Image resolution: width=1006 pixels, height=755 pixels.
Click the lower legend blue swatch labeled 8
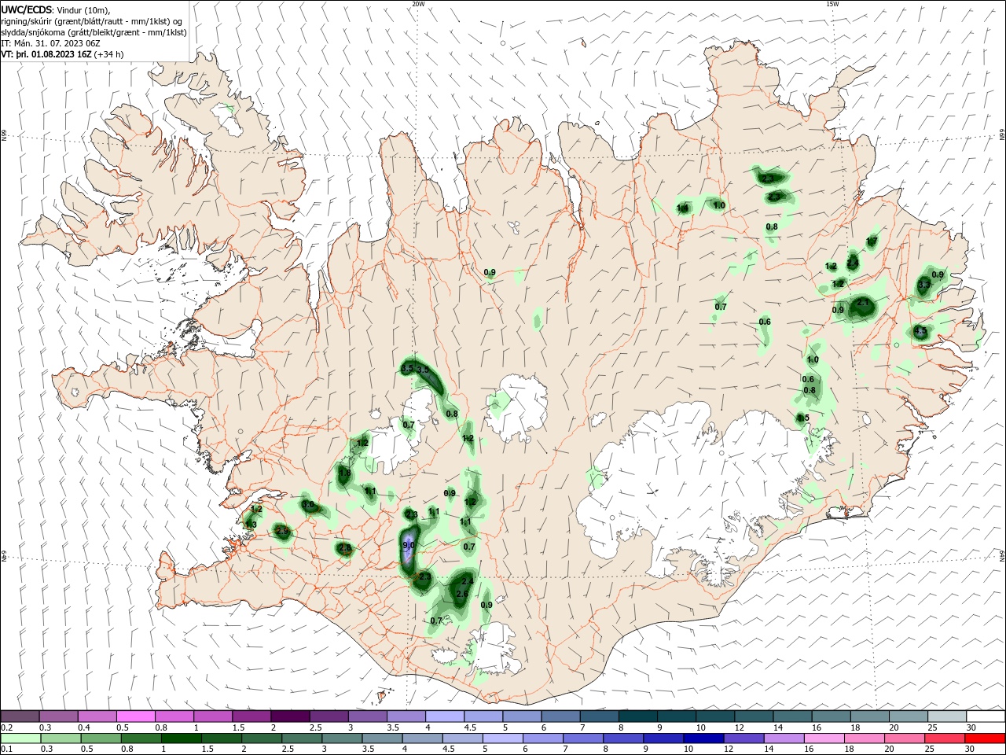pos(624,738)
